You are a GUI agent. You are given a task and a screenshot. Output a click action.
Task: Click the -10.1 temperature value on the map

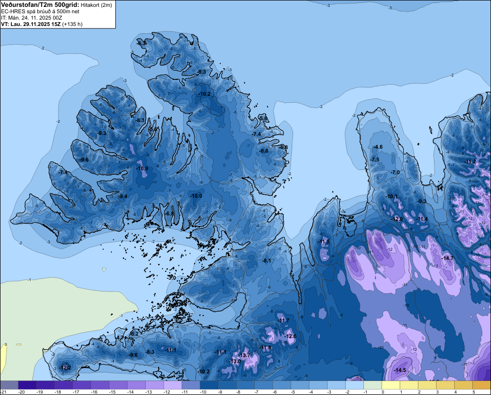coord(391,197)
